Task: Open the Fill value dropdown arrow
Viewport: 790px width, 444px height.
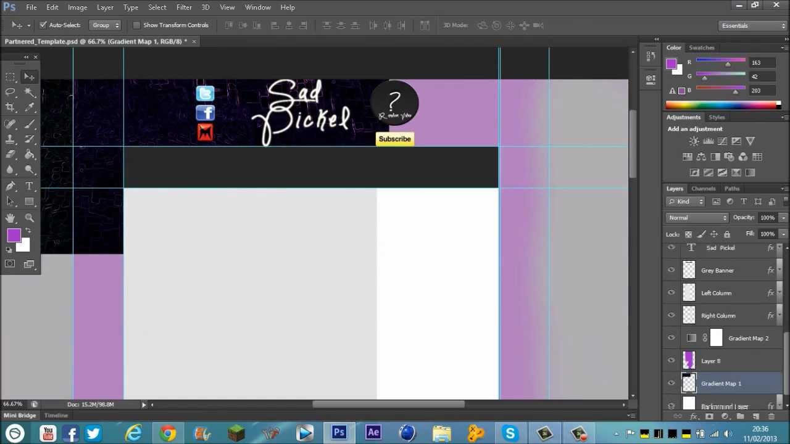Action: coord(783,234)
